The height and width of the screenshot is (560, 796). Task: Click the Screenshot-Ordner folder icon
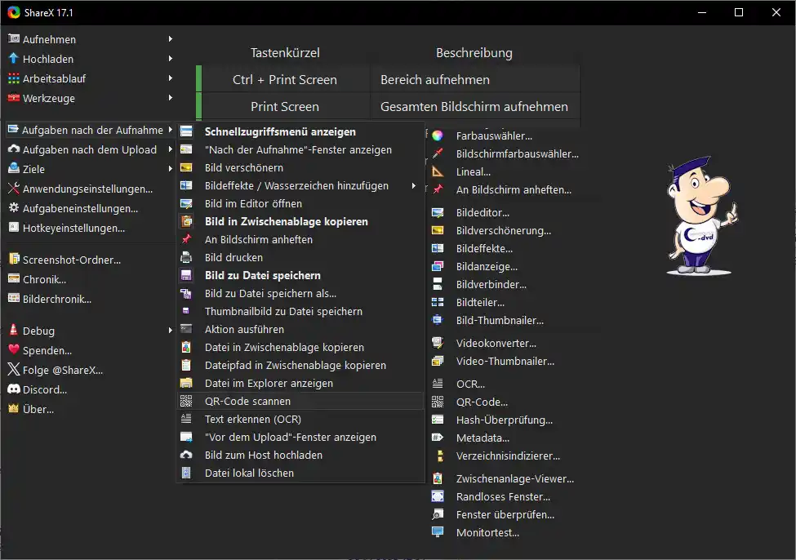[x=14, y=259]
